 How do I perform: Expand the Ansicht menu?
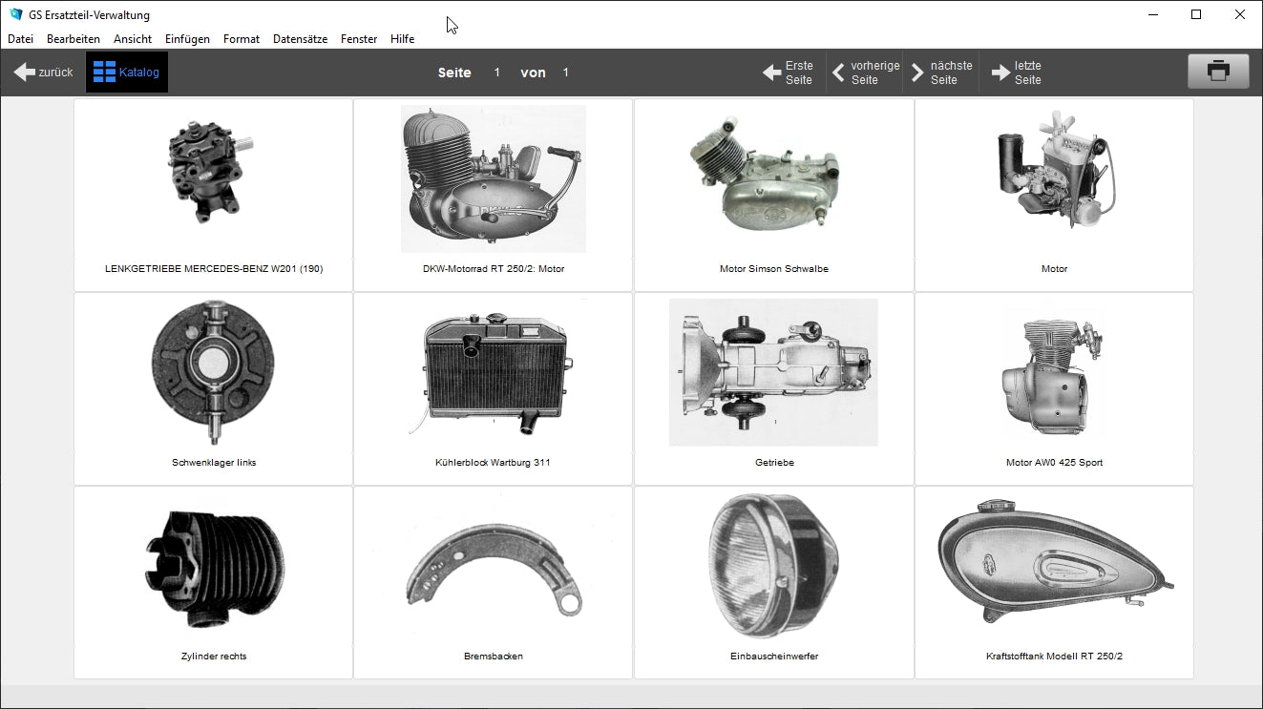click(133, 39)
